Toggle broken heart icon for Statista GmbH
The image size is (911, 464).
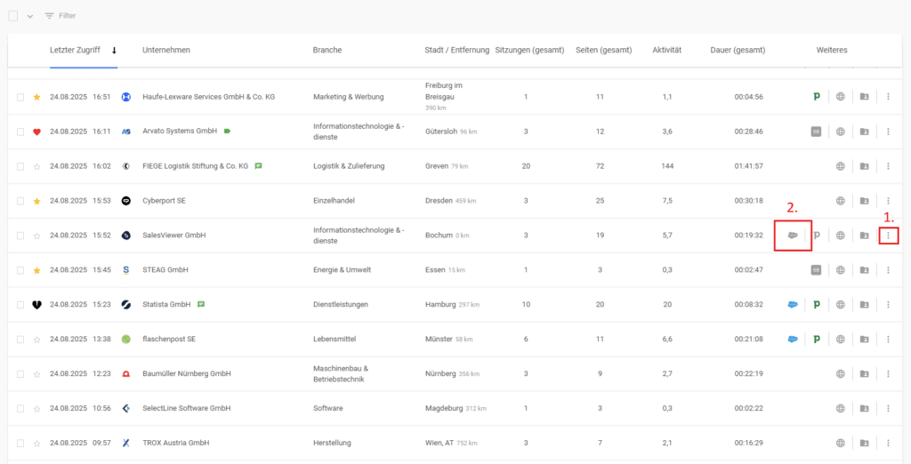pyautogui.click(x=36, y=304)
